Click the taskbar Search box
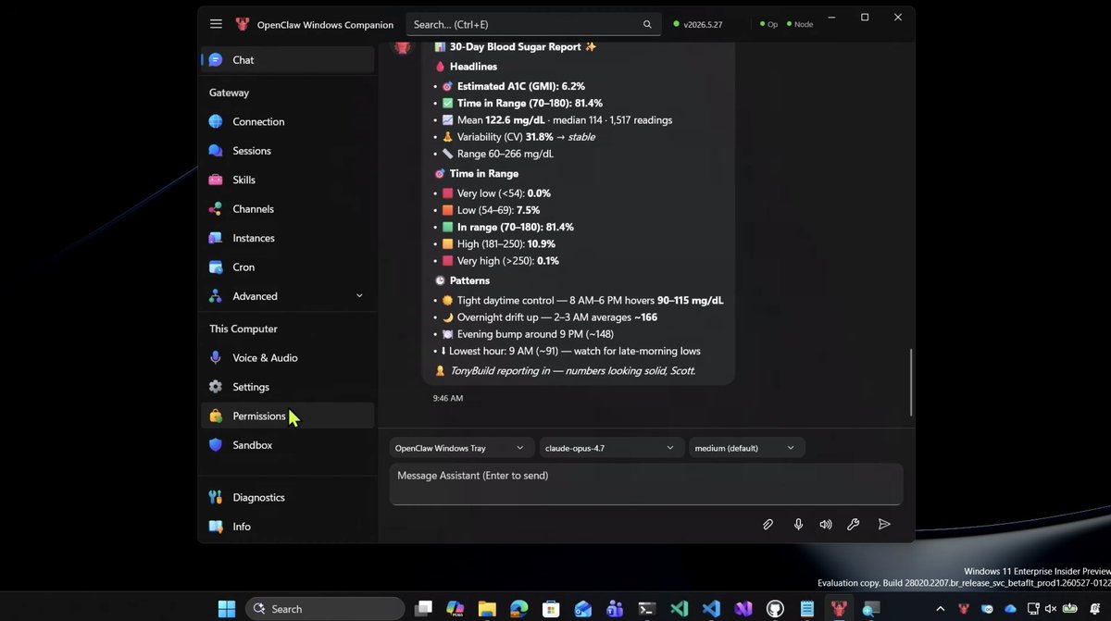 coord(325,608)
